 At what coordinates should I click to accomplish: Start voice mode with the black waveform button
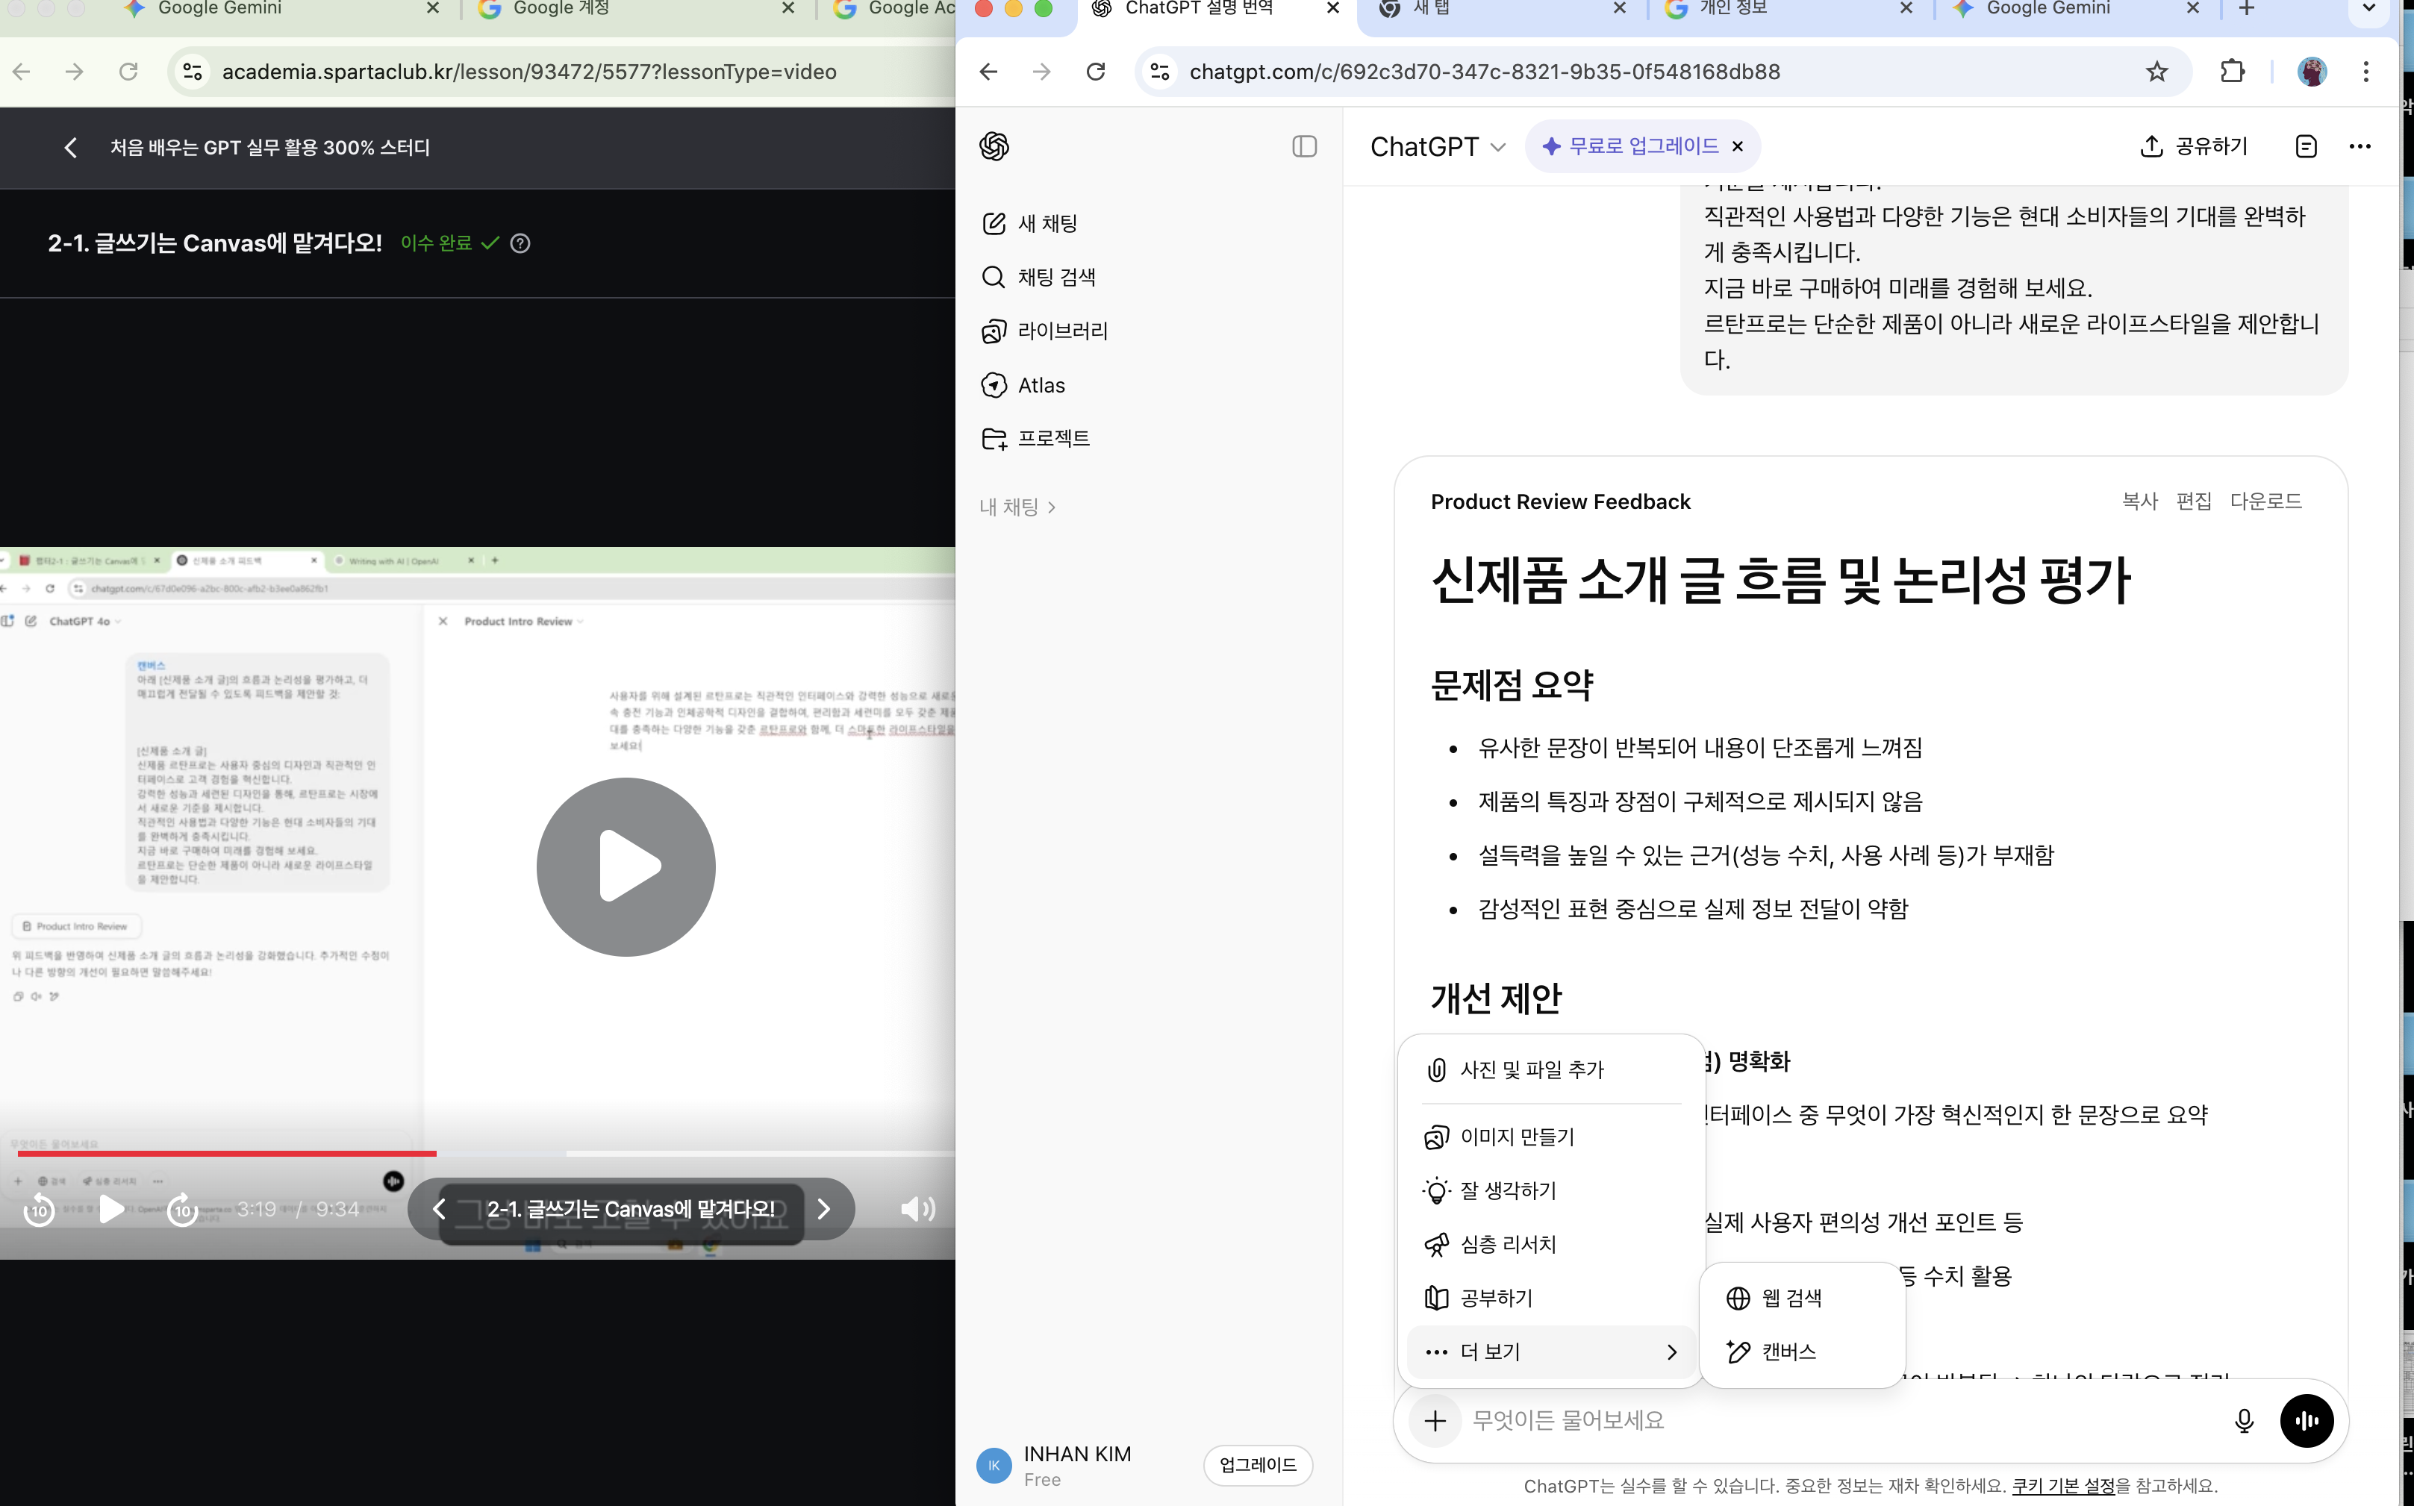pos(2307,1420)
